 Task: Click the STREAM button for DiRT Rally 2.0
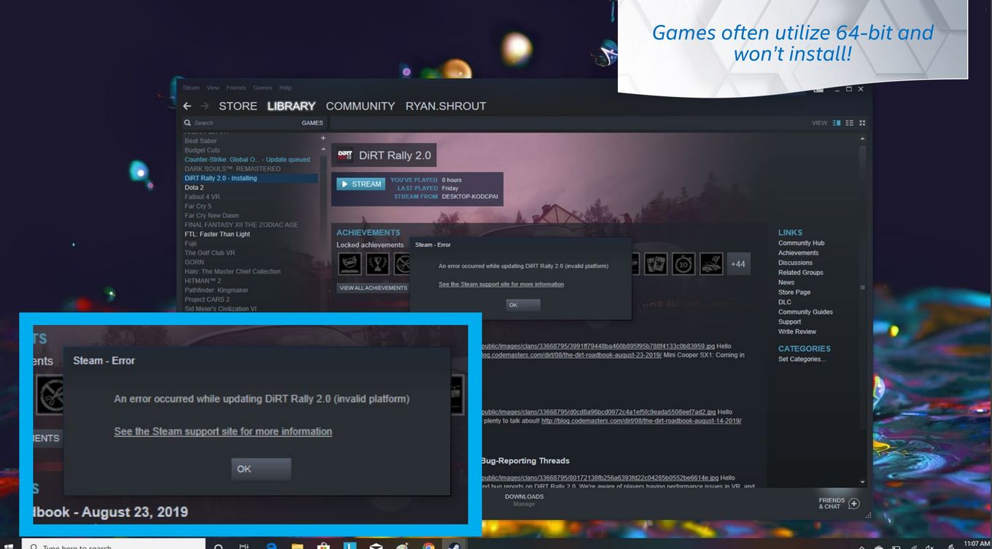pyautogui.click(x=360, y=184)
